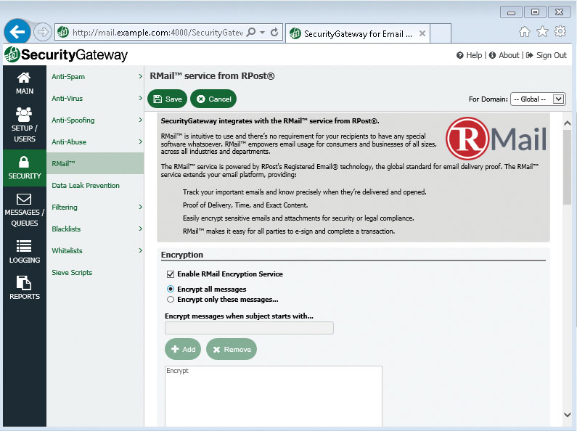Expand the Blacklists submenu chevron
The image size is (577, 431).
(141, 229)
